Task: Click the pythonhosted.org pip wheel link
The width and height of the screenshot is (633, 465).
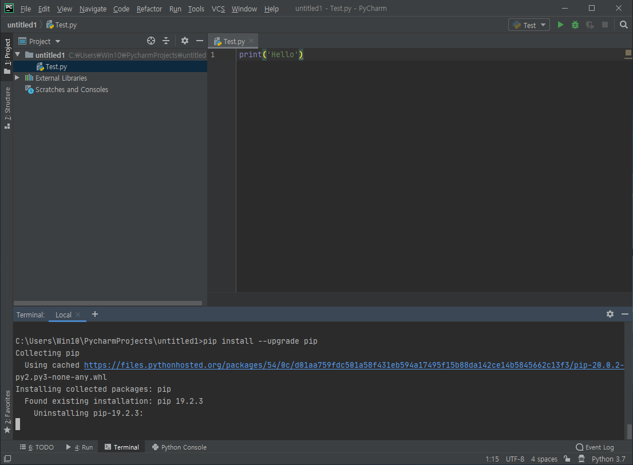Action: tap(354, 365)
